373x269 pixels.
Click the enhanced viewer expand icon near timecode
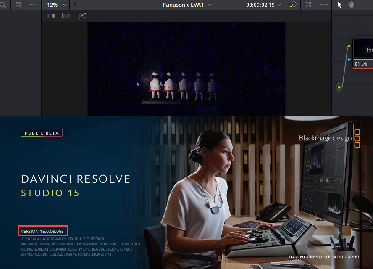(309, 5)
